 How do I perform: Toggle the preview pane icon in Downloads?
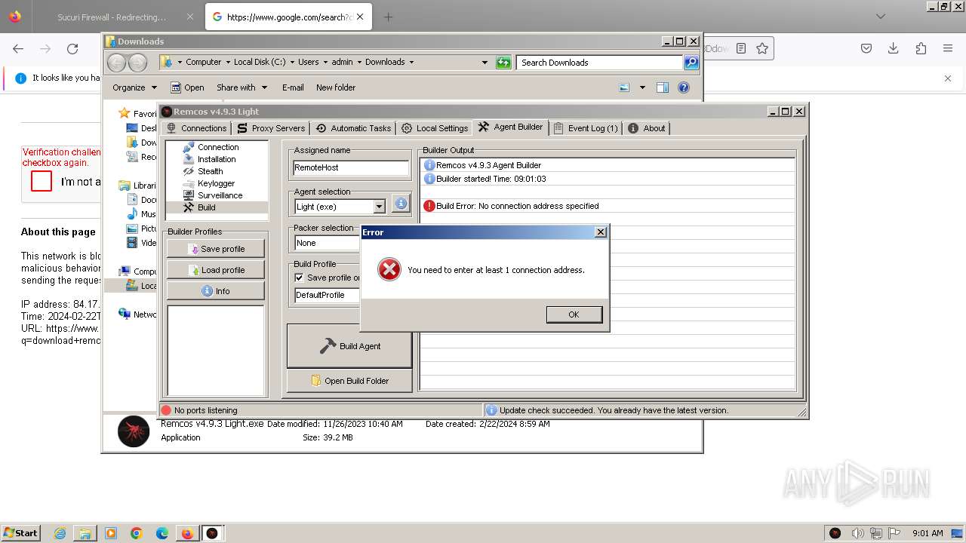coord(663,87)
